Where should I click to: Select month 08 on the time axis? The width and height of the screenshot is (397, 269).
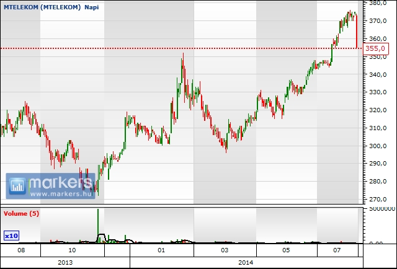[x=21, y=250]
